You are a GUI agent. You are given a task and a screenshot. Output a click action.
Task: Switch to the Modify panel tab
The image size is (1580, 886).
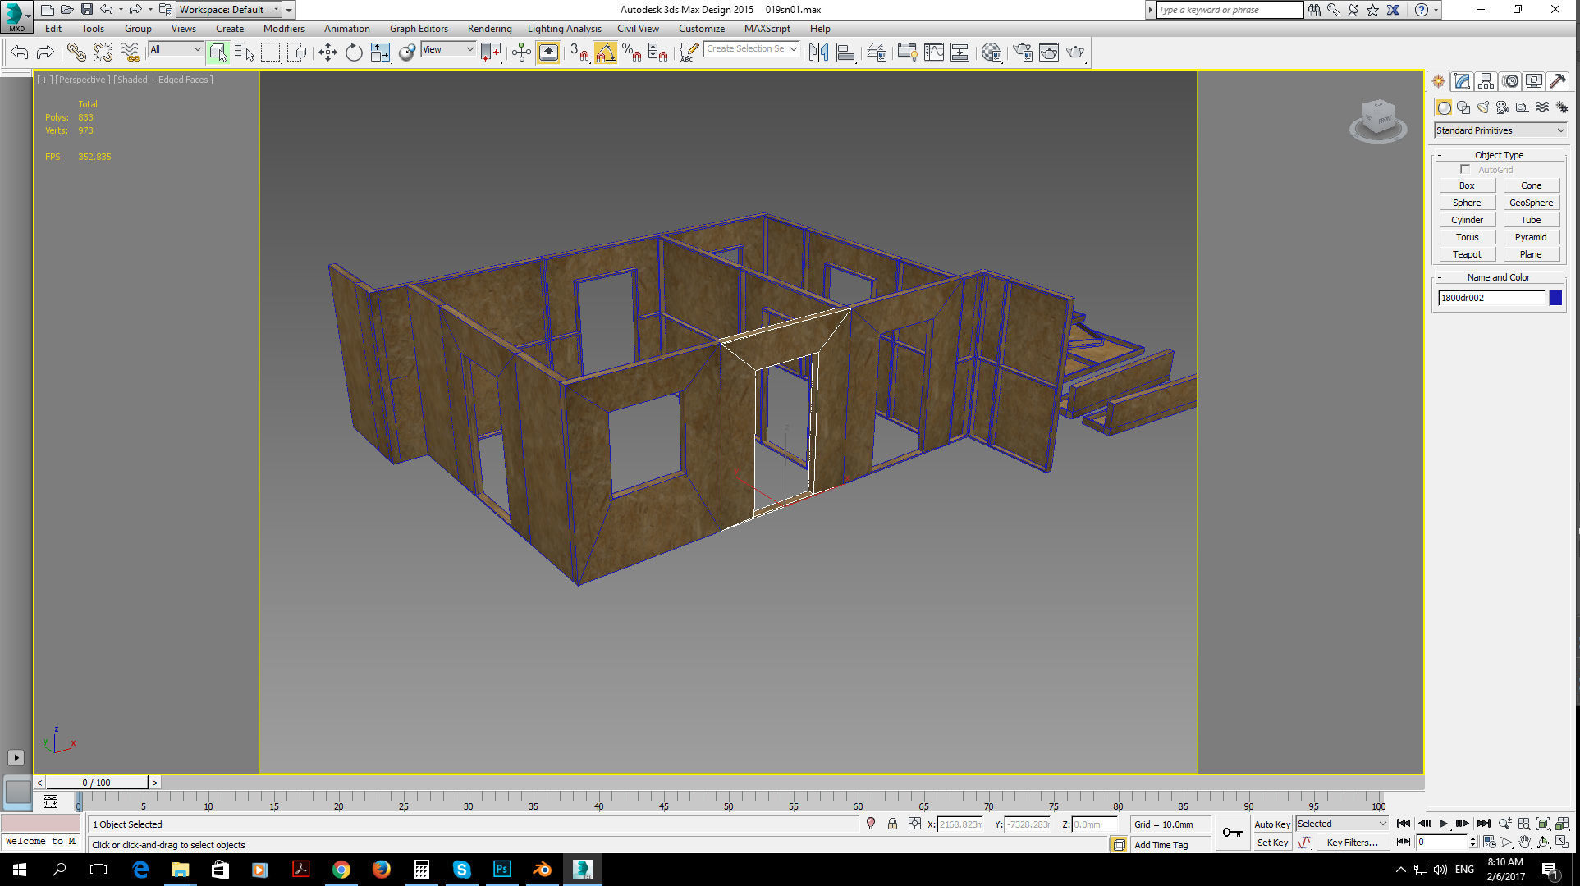pyautogui.click(x=1462, y=81)
